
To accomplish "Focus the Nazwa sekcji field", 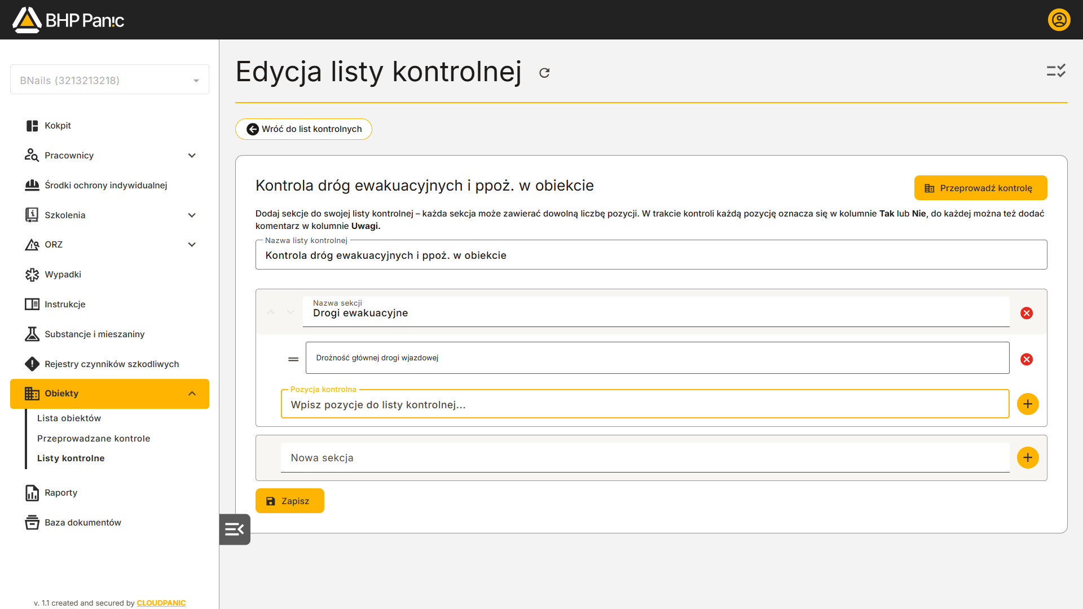I will tap(656, 312).
